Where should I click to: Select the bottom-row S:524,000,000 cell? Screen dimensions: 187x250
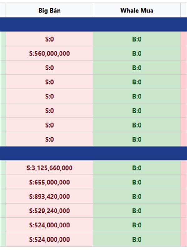point(49,240)
